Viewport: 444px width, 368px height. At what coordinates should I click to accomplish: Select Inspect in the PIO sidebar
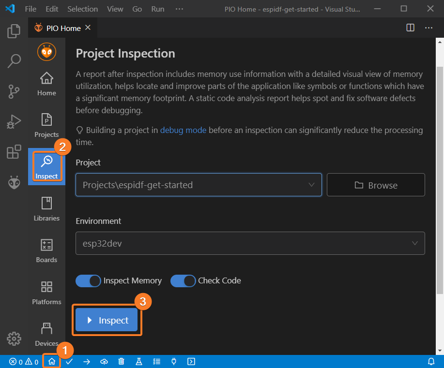tap(46, 167)
